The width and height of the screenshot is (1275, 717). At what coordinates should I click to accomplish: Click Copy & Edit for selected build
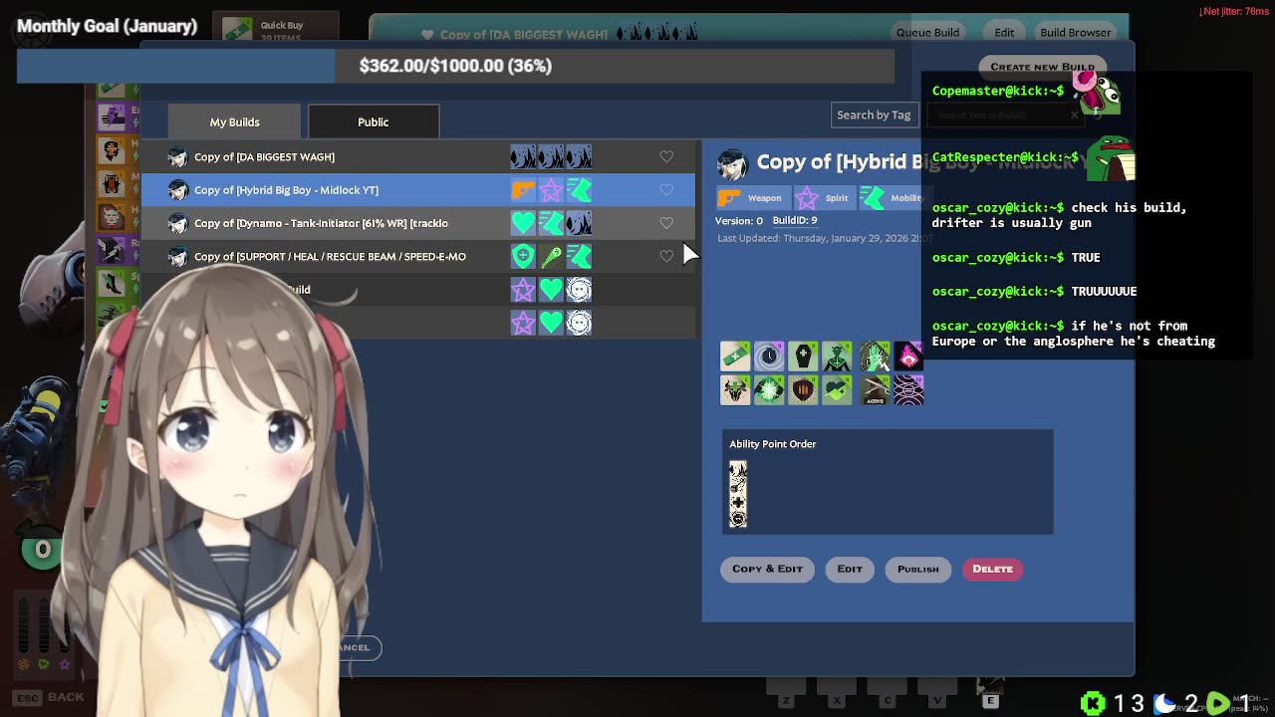point(767,569)
